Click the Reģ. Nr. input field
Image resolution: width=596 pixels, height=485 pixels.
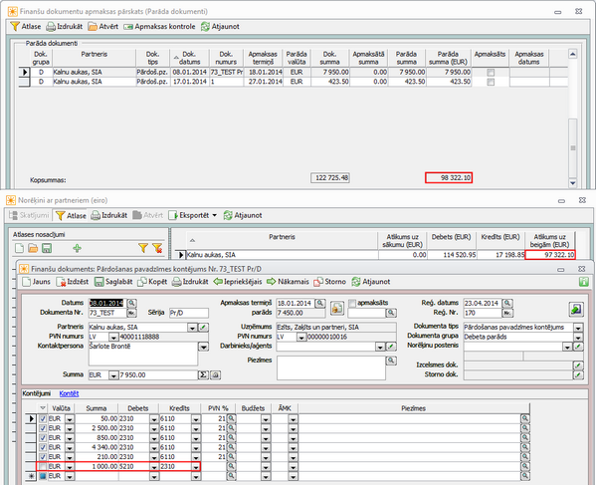pyautogui.click(x=483, y=313)
